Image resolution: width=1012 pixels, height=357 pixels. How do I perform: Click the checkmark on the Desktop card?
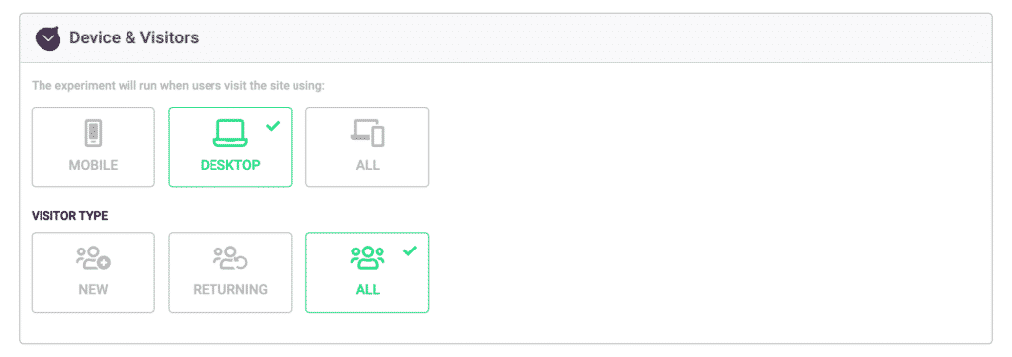[273, 126]
